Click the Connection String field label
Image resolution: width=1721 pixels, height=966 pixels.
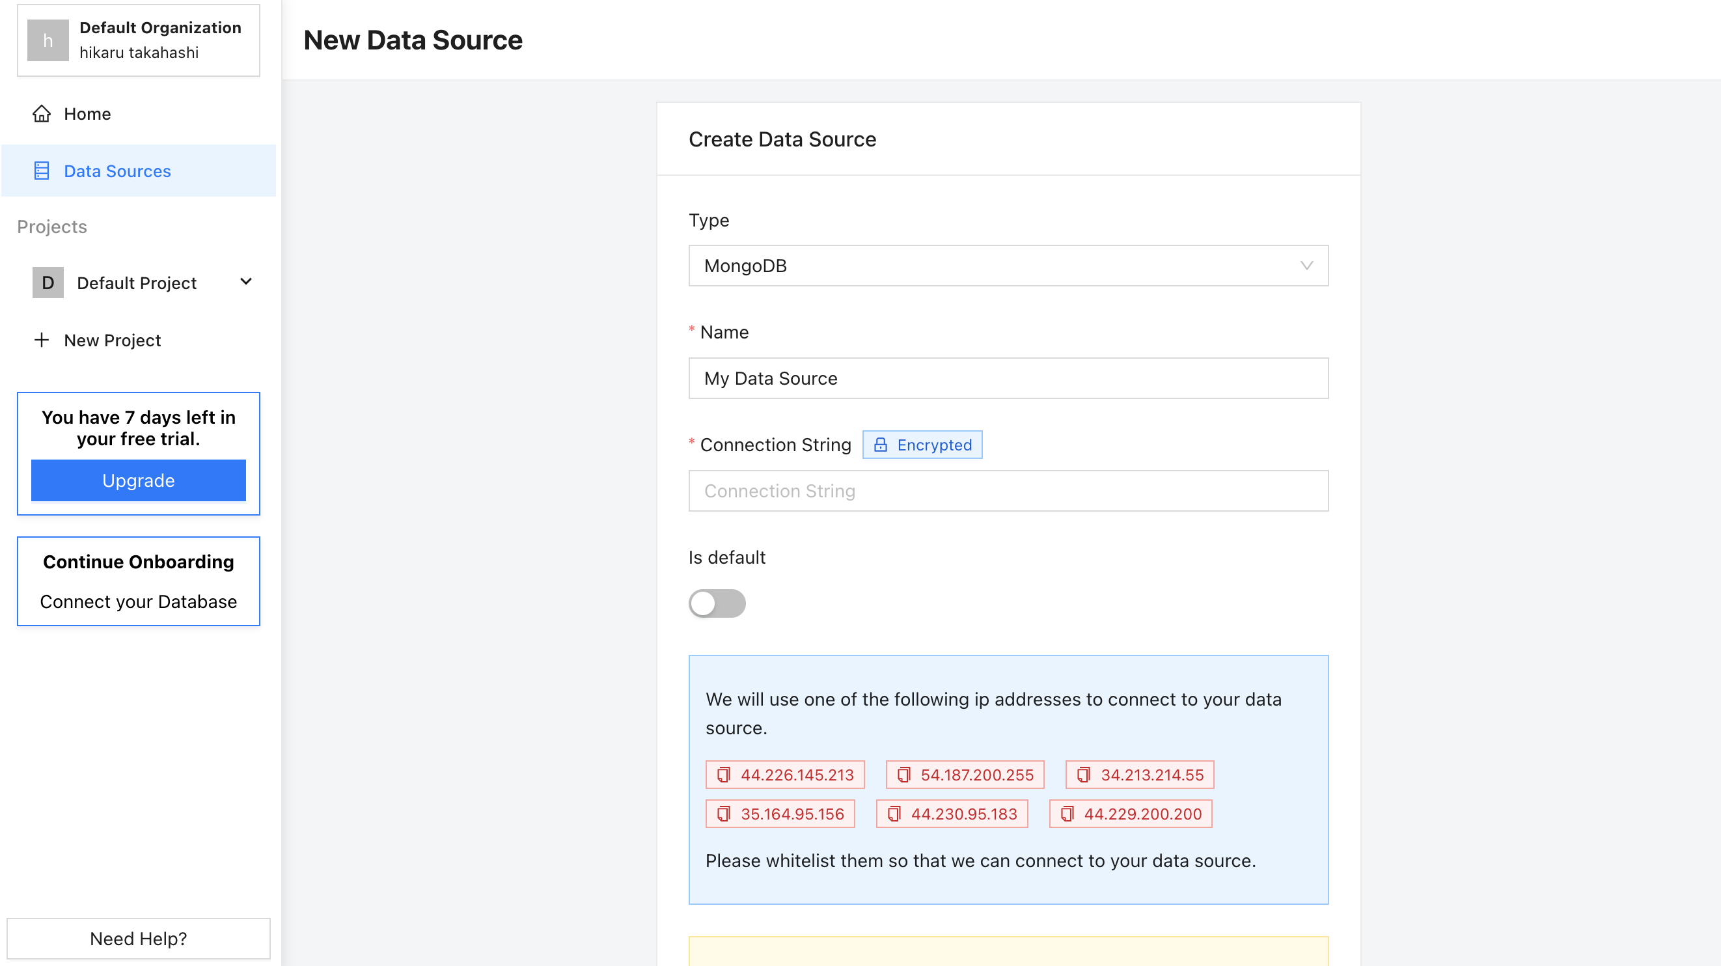776,445
